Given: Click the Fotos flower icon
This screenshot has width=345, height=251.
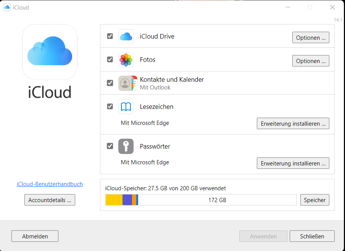Looking at the screenshot, I should pyautogui.click(x=126, y=60).
